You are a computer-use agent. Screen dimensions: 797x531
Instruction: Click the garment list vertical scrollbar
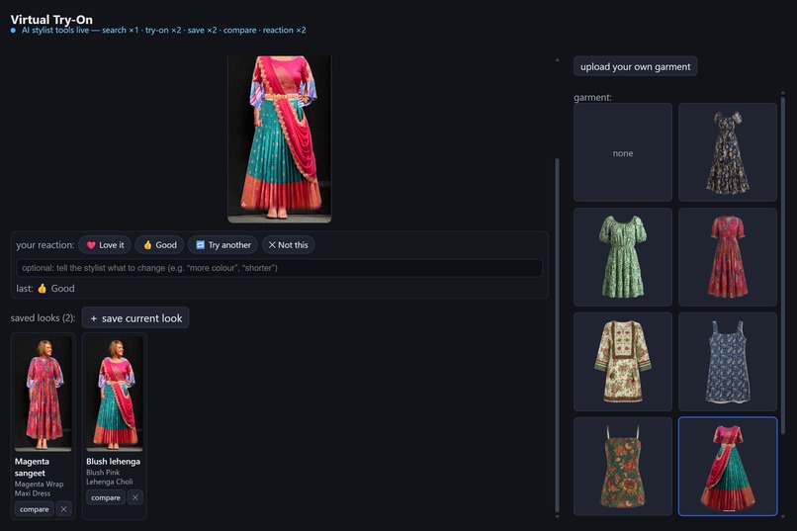pos(783,264)
